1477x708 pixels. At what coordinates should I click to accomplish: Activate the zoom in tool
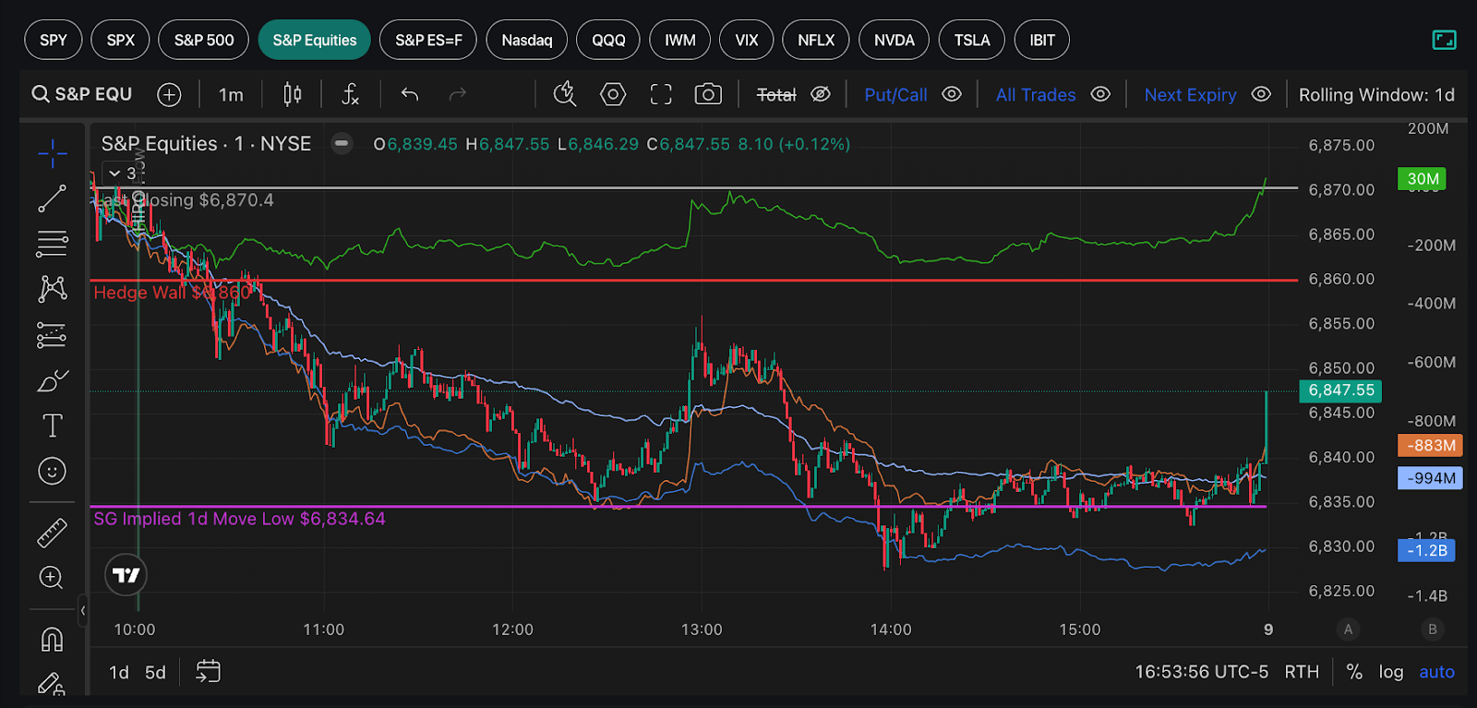52,578
